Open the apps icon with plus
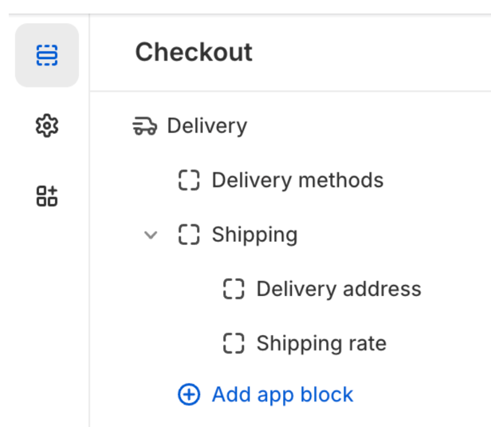 [x=47, y=196]
